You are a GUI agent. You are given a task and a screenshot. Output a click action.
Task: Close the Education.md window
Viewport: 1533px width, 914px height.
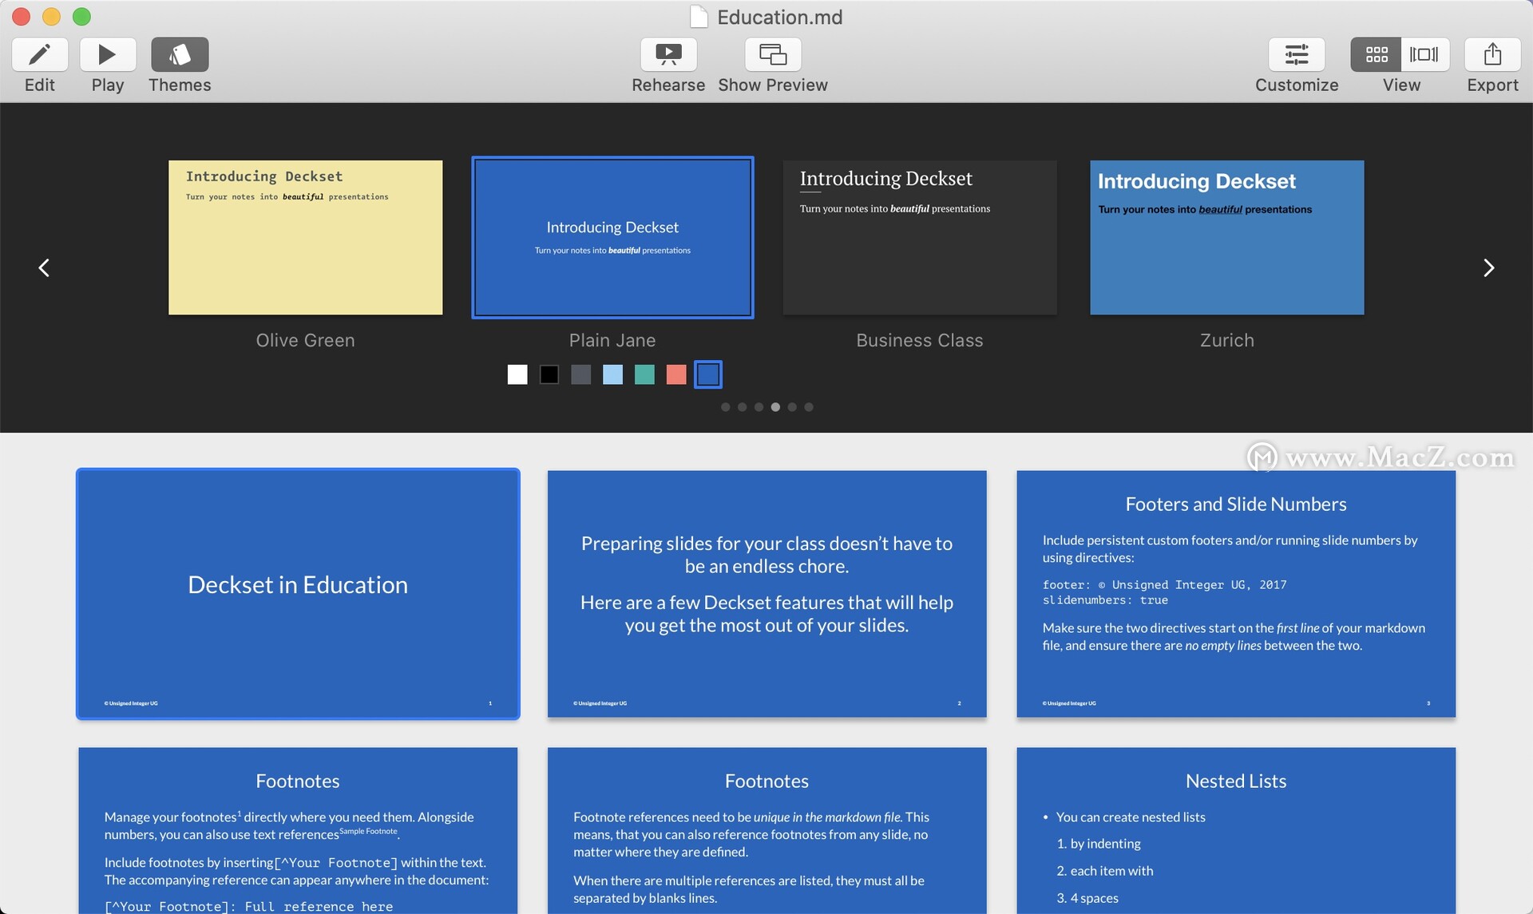click(22, 16)
